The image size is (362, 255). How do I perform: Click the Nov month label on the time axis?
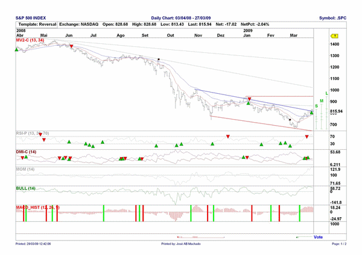click(x=198, y=35)
